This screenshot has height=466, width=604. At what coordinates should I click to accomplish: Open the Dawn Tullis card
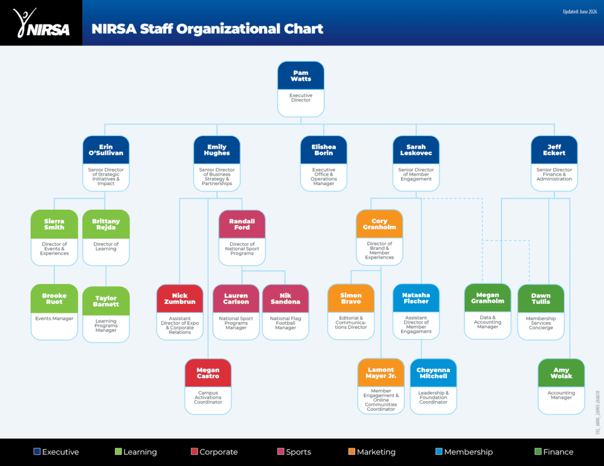tap(541, 312)
